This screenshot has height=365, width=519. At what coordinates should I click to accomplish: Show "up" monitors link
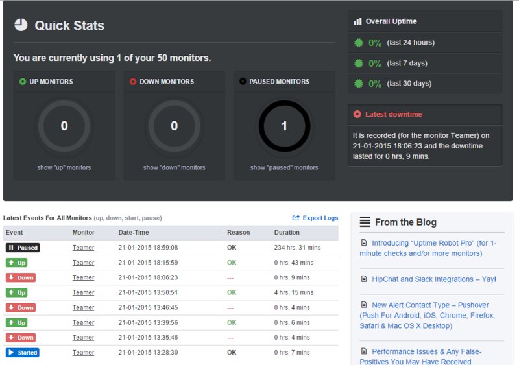64,167
